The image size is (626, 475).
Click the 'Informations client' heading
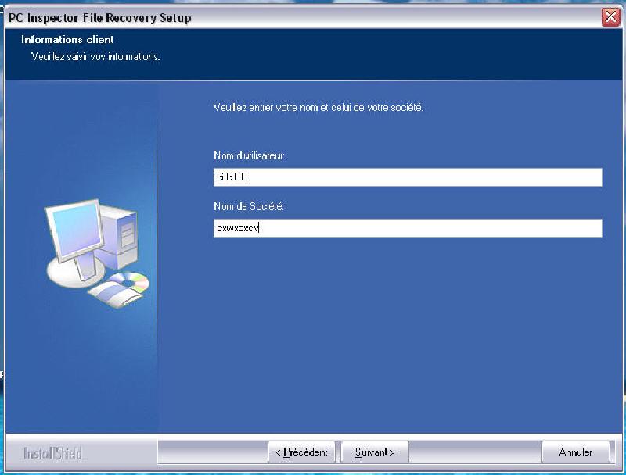[67, 39]
